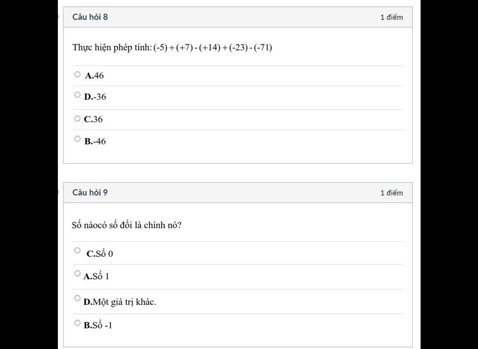Image resolution: width=478 pixels, height=349 pixels.
Task: Click the Câu hỏi 9 header title
Action: coord(90,192)
